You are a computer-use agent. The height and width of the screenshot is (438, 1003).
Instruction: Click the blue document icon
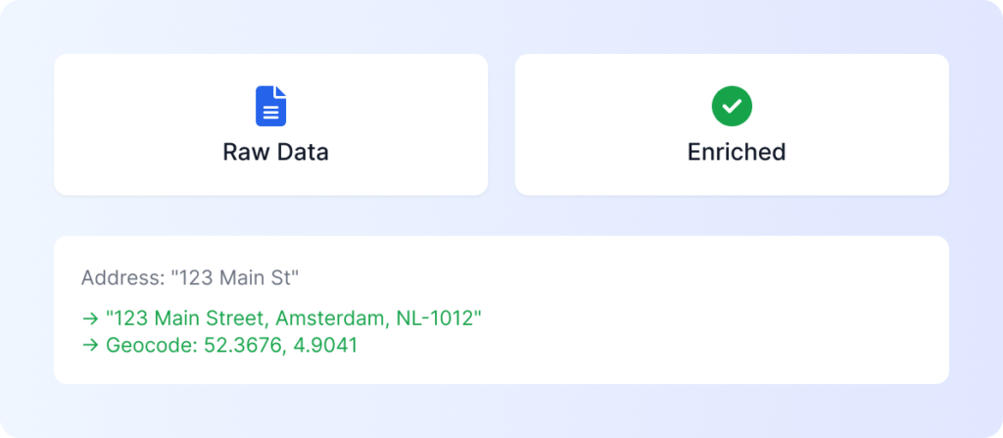tap(270, 106)
